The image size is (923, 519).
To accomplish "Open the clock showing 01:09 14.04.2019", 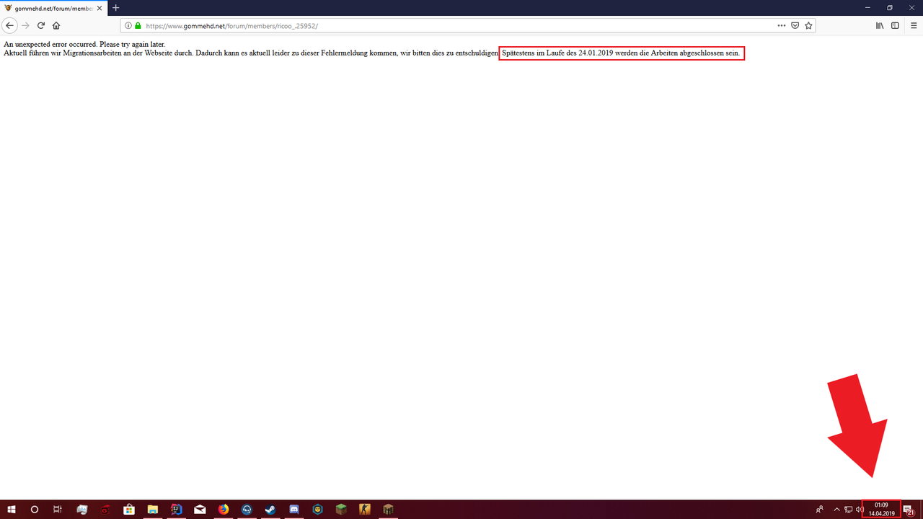I will (881, 510).
